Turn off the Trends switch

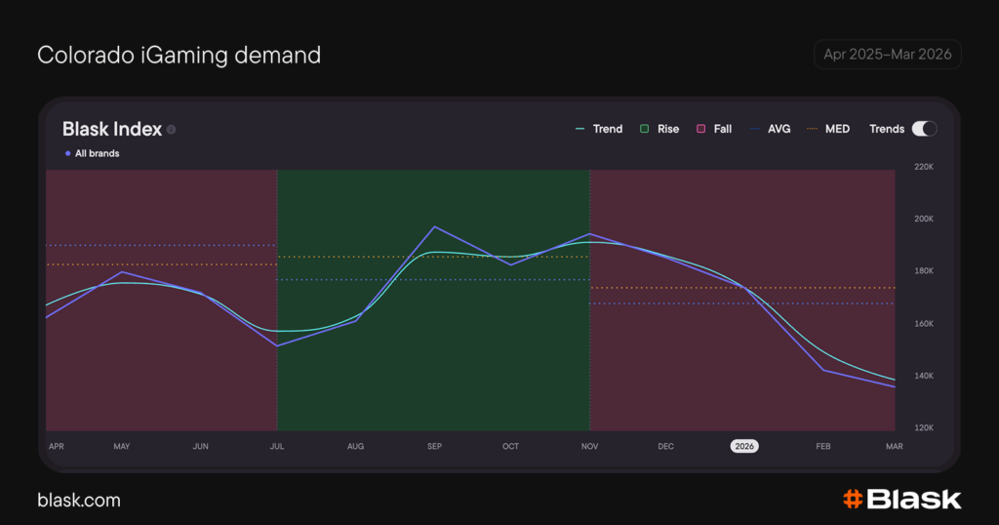pyautogui.click(x=923, y=129)
